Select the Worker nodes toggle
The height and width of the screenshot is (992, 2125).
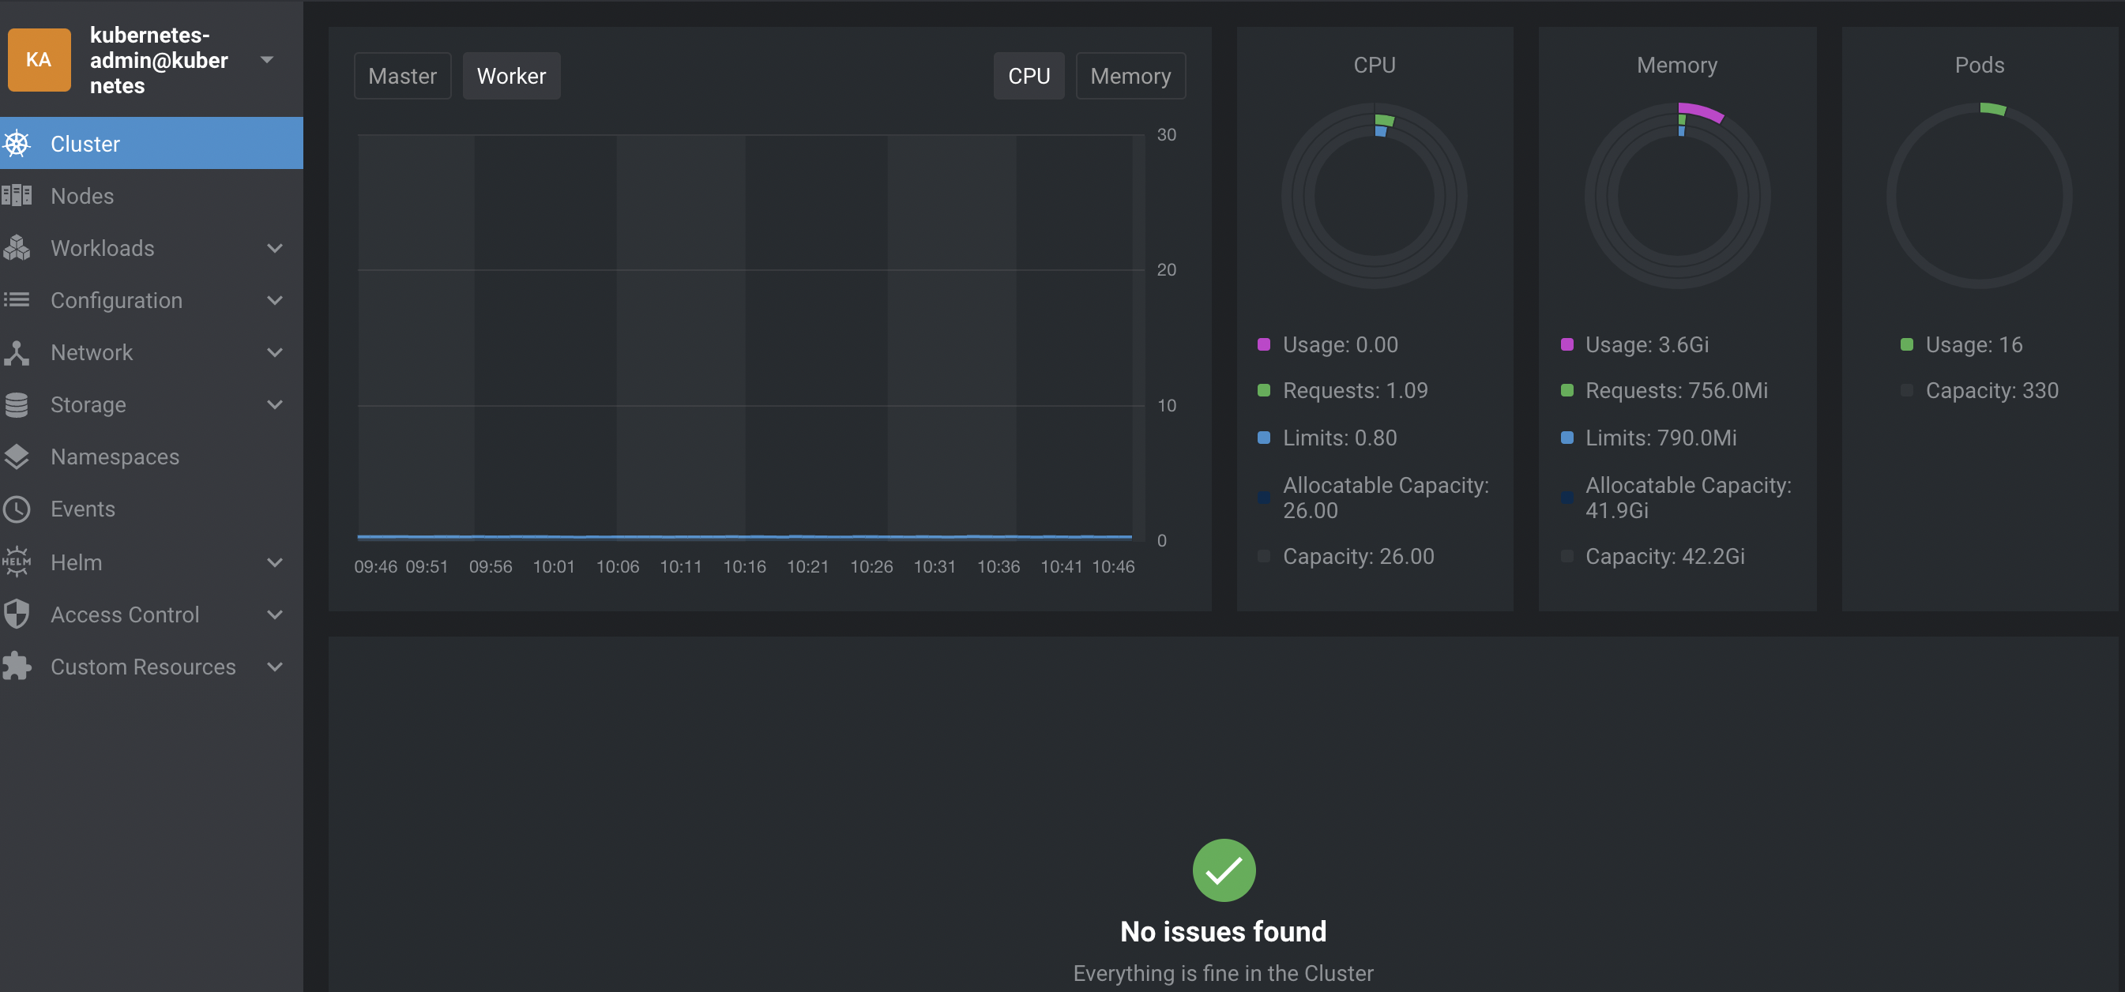[510, 76]
